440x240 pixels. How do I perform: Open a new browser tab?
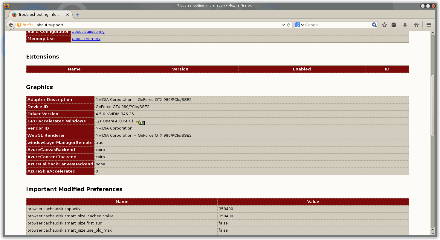point(77,14)
